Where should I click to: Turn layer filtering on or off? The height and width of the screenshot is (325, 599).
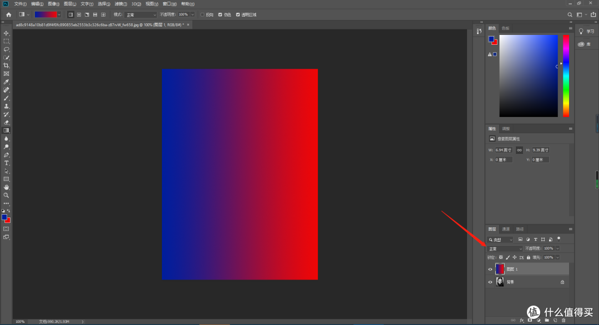point(559,240)
